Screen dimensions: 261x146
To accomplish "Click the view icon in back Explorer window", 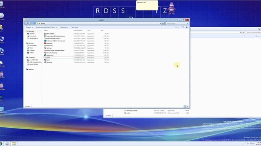I will tap(257, 36).
